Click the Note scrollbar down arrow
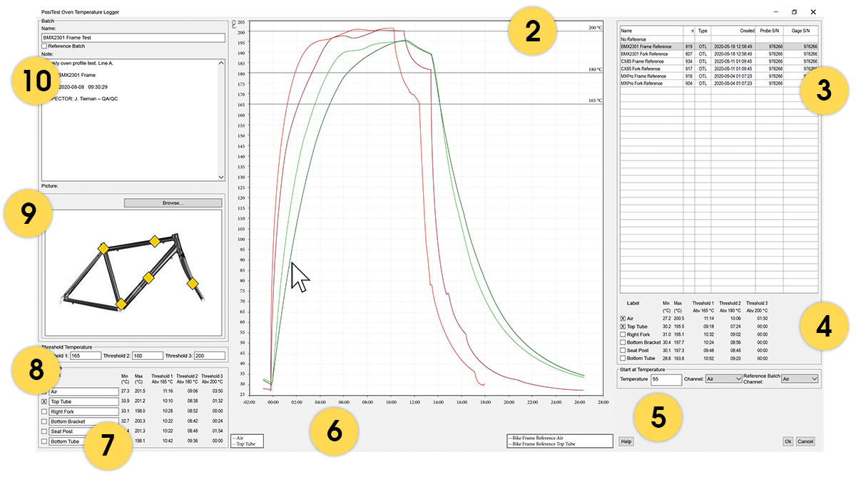 click(x=221, y=176)
